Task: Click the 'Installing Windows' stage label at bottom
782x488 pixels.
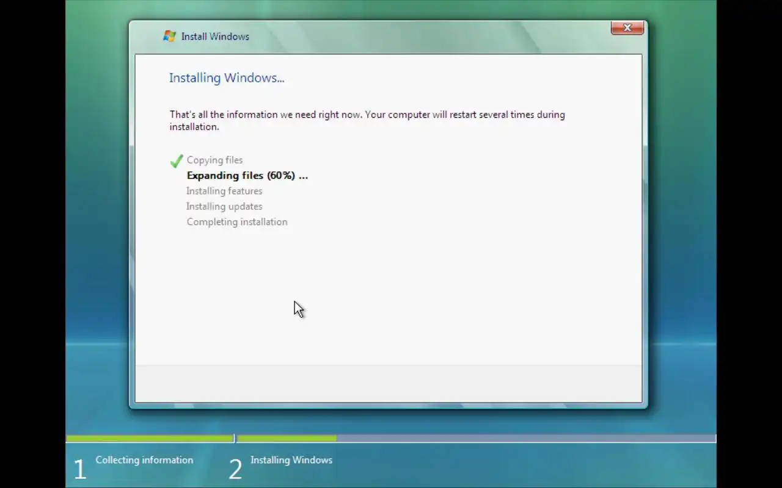Action: click(291, 460)
